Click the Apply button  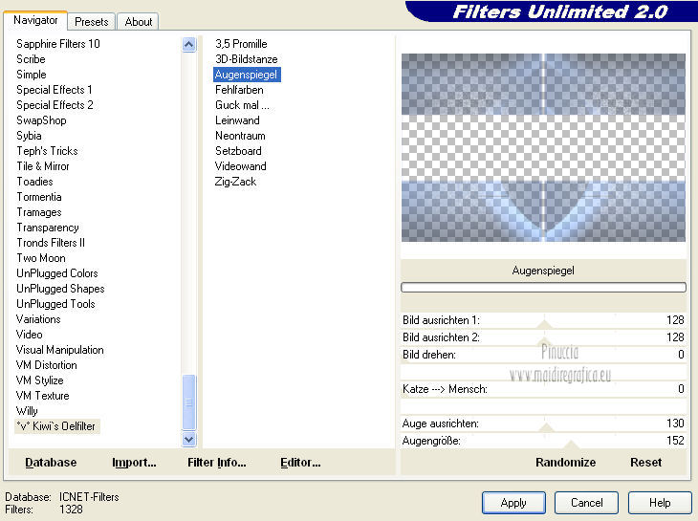click(513, 503)
